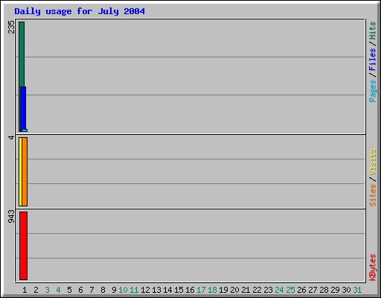Click green day label 4 on the x-axis
This screenshot has height=298, width=381.
(58, 290)
